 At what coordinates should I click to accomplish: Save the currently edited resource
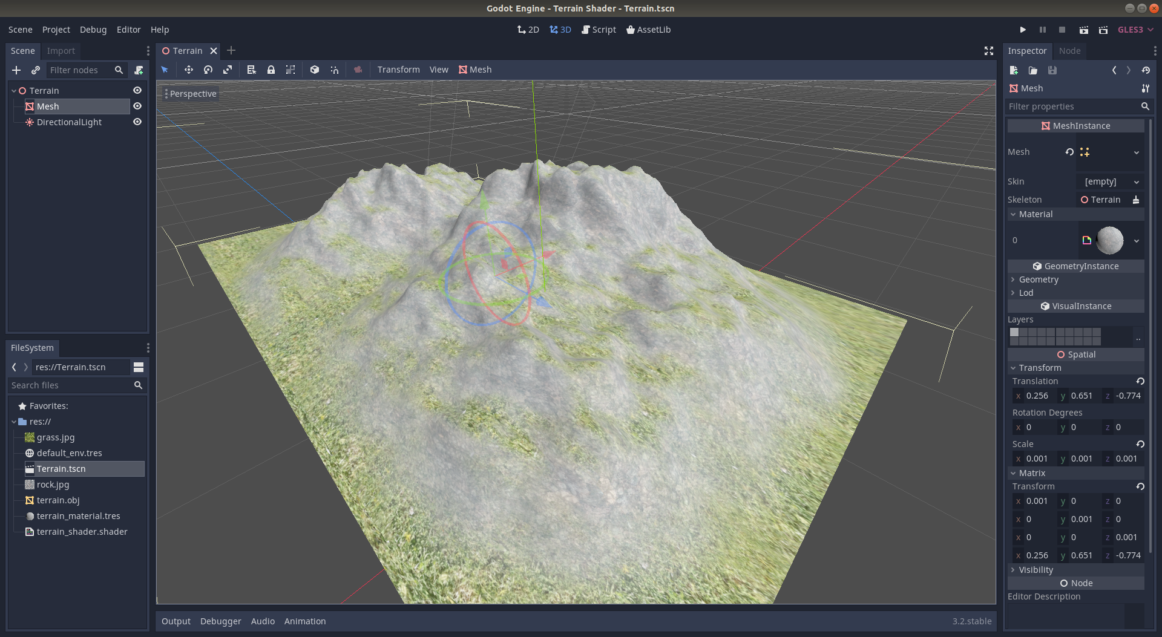point(1052,70)
